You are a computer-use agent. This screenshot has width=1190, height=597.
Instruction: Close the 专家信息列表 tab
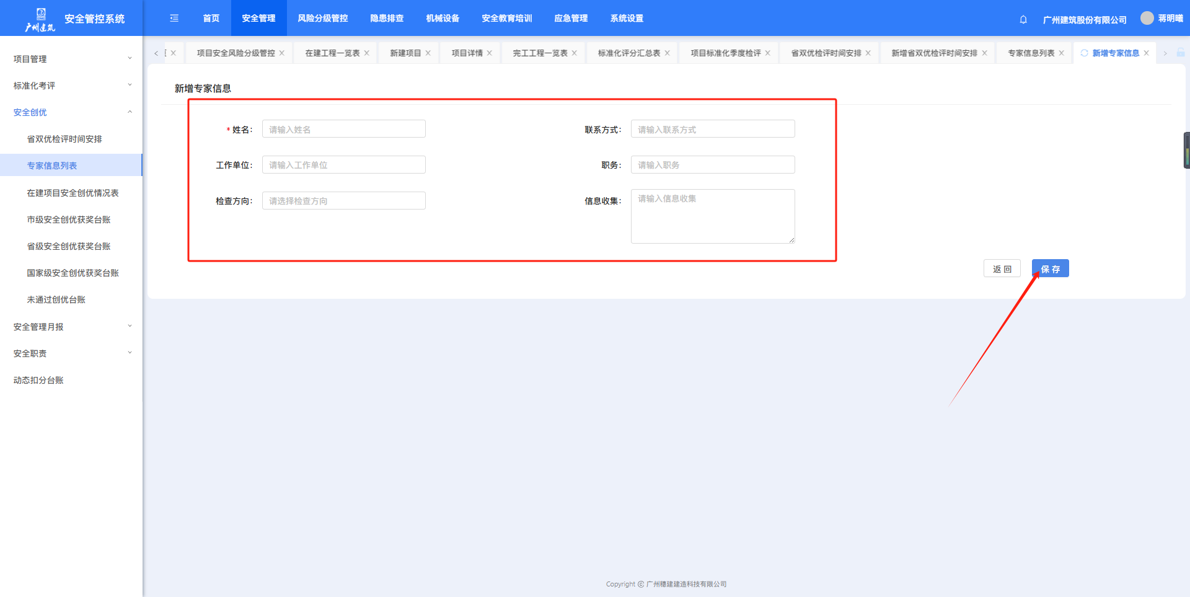pos(1062,53)
